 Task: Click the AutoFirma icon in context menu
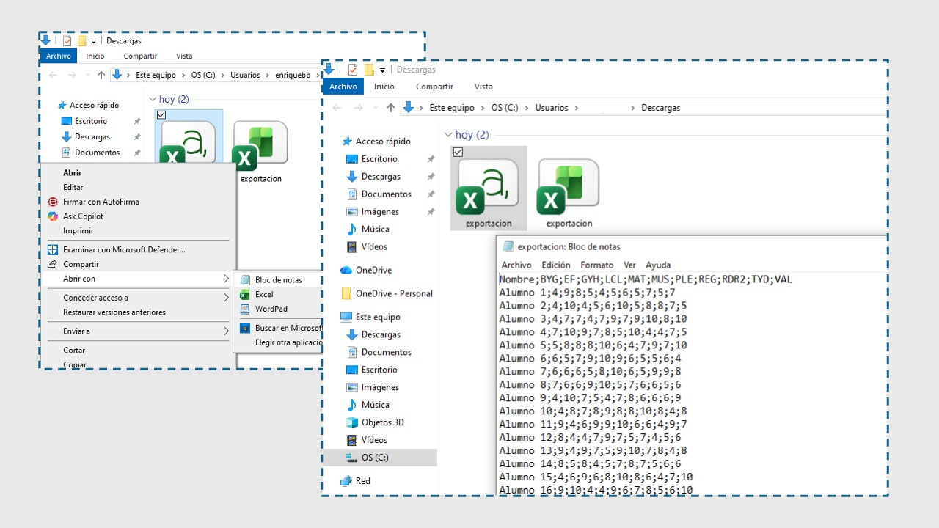(x=52, y=202)
